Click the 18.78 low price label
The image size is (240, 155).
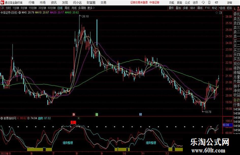point(208,112)
